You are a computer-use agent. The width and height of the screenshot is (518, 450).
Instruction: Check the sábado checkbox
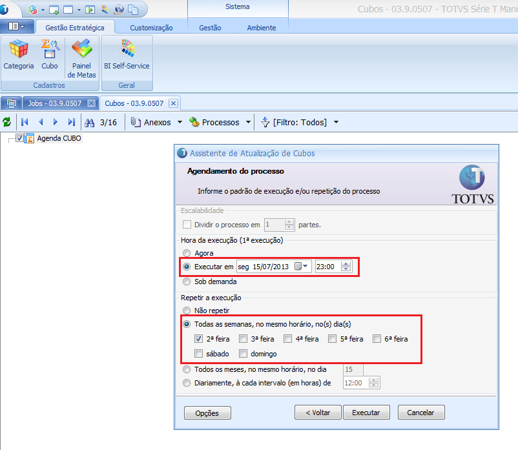click(198, 354)
